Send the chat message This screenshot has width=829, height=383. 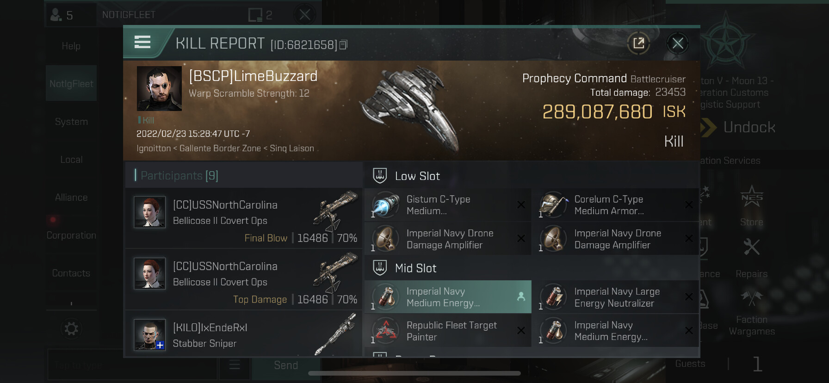(x=286, y=365)
